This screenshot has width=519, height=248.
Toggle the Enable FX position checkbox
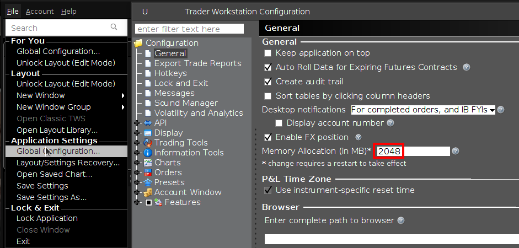tap(268, 138)
